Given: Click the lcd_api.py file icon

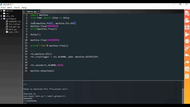Looking at the screenshot, I should [7, 26].
